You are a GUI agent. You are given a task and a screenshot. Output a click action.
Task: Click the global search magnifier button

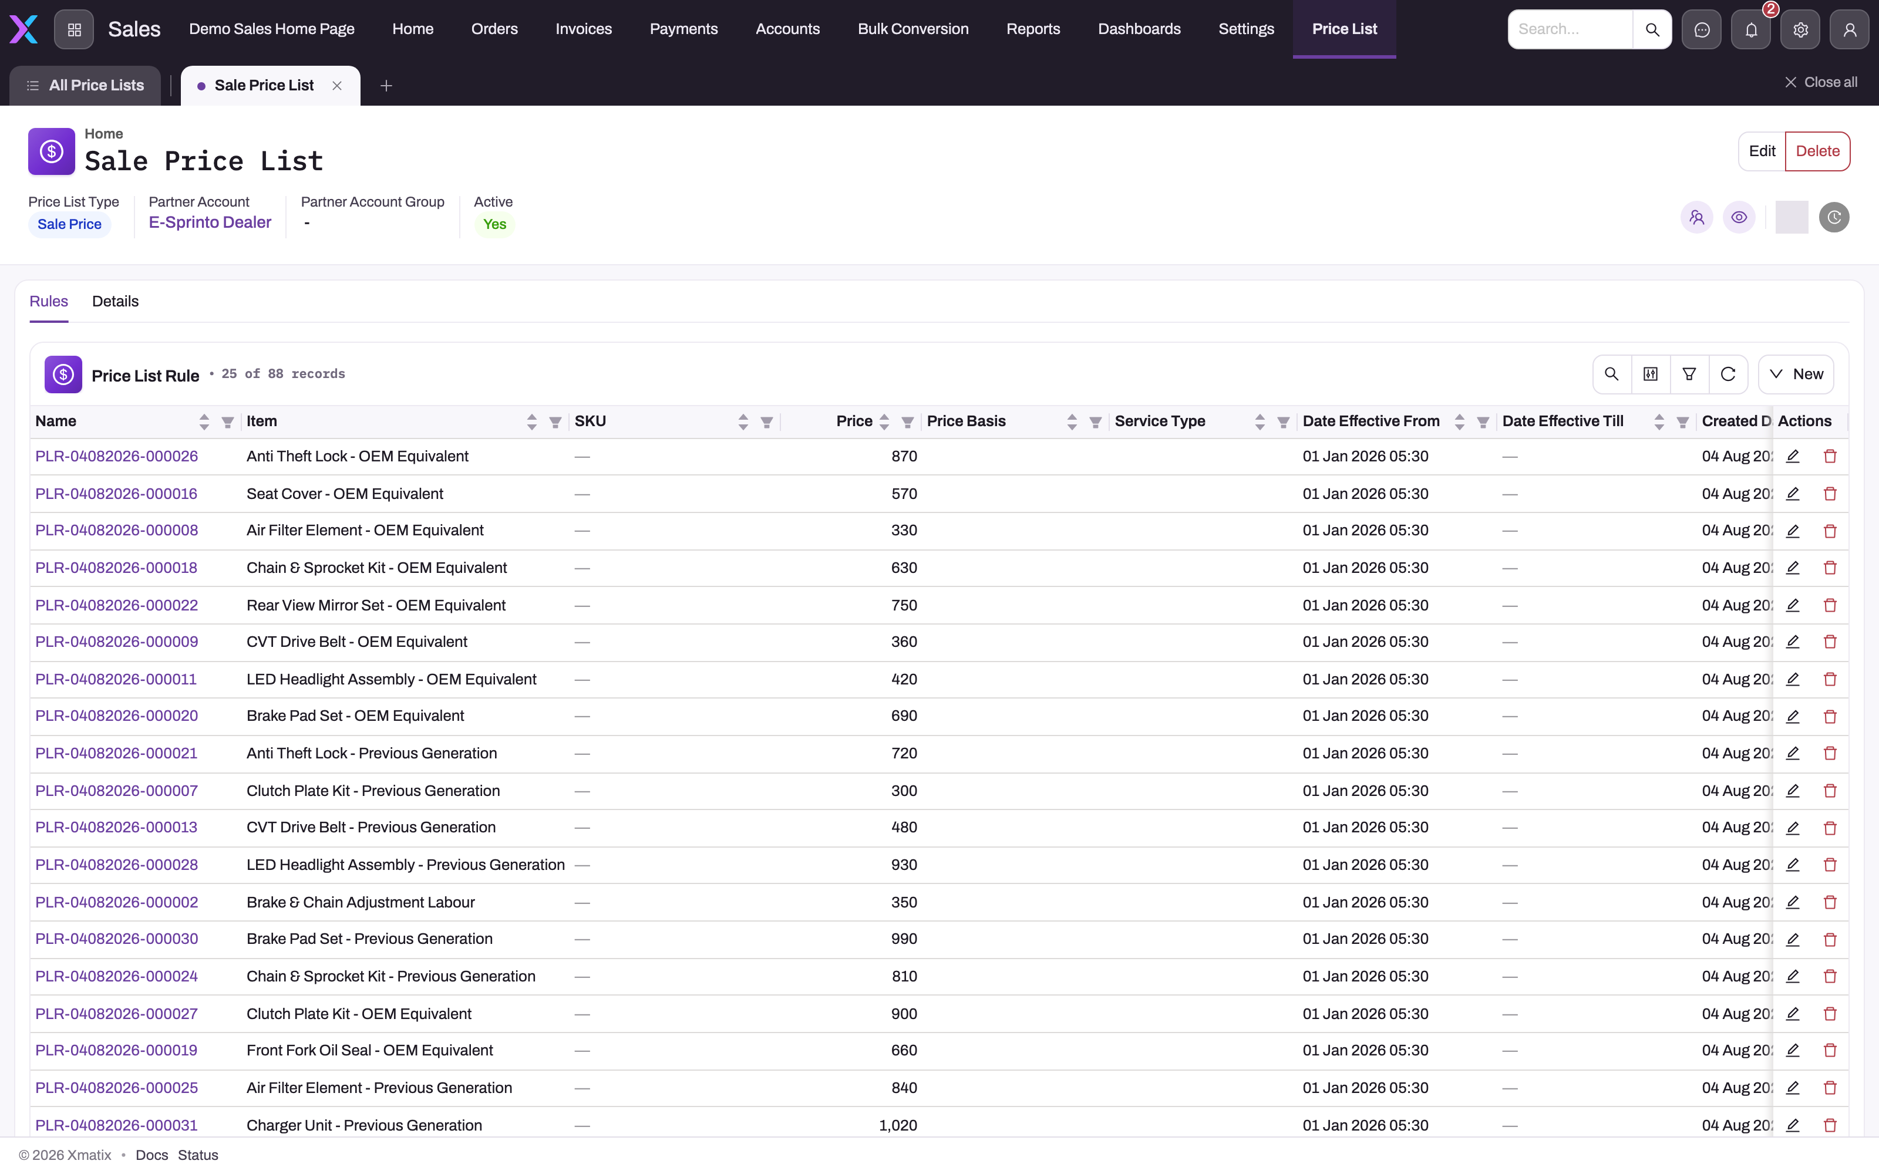(x=1652, y=29)
